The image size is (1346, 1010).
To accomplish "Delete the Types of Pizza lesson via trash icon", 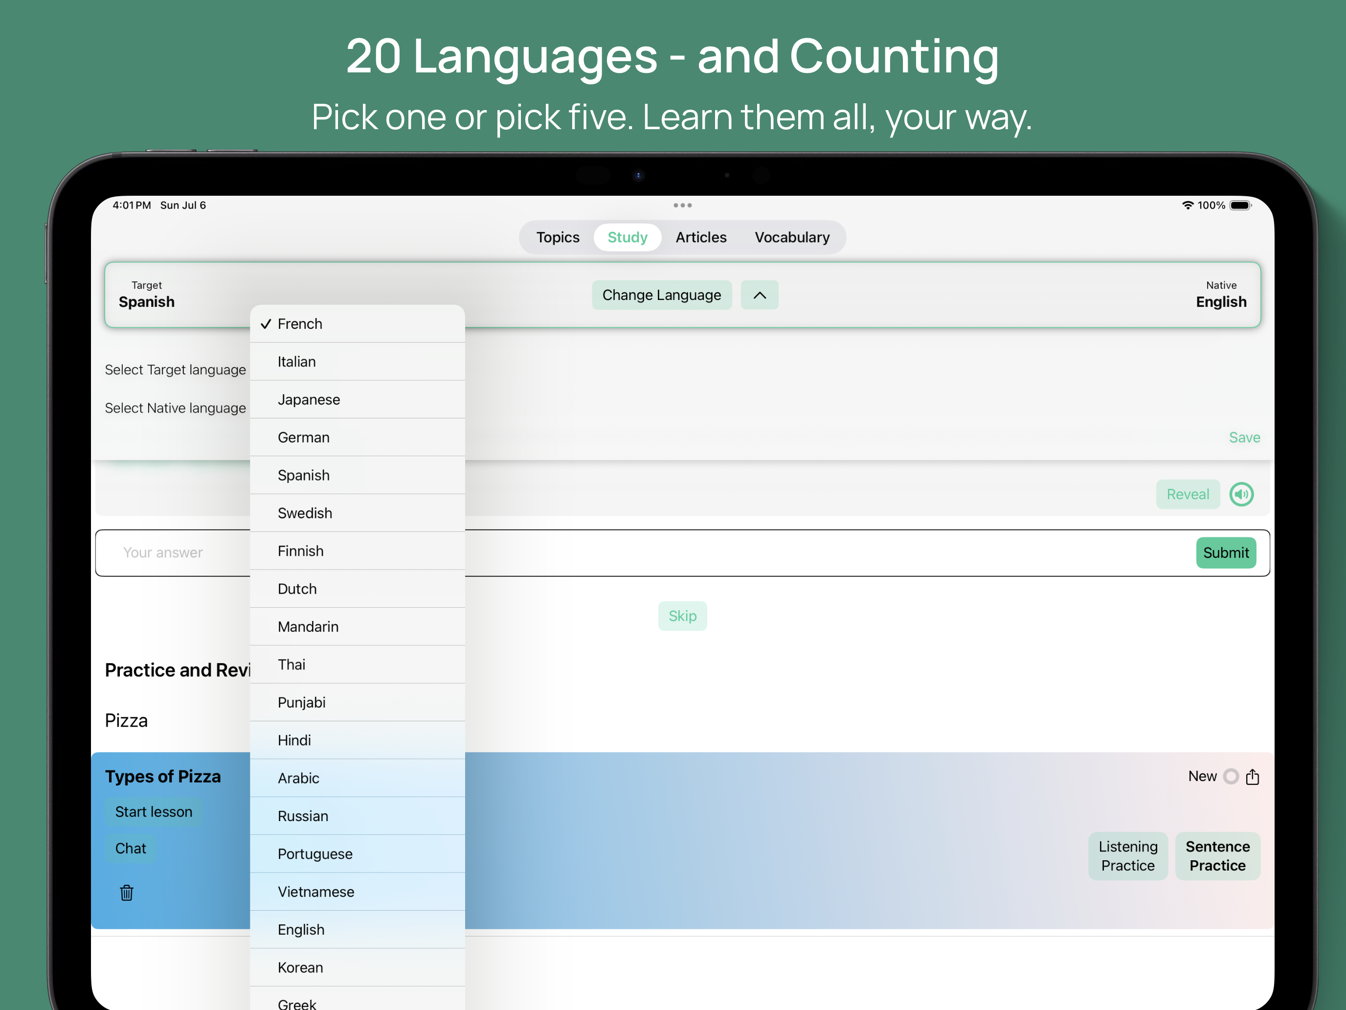I will (127, 893).
